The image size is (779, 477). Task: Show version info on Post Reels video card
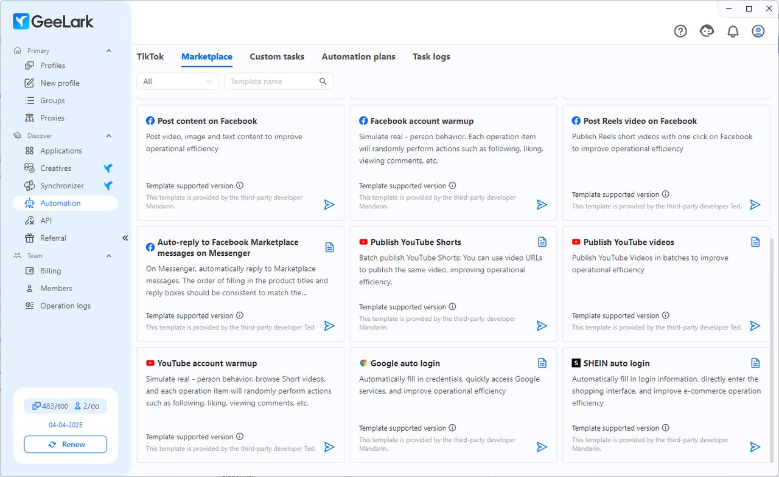click(x=666, y=194)
